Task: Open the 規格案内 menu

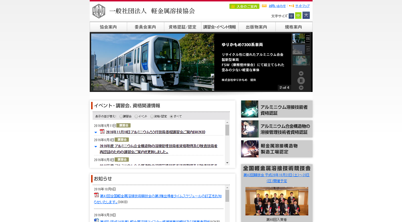Action: (294, 27)
